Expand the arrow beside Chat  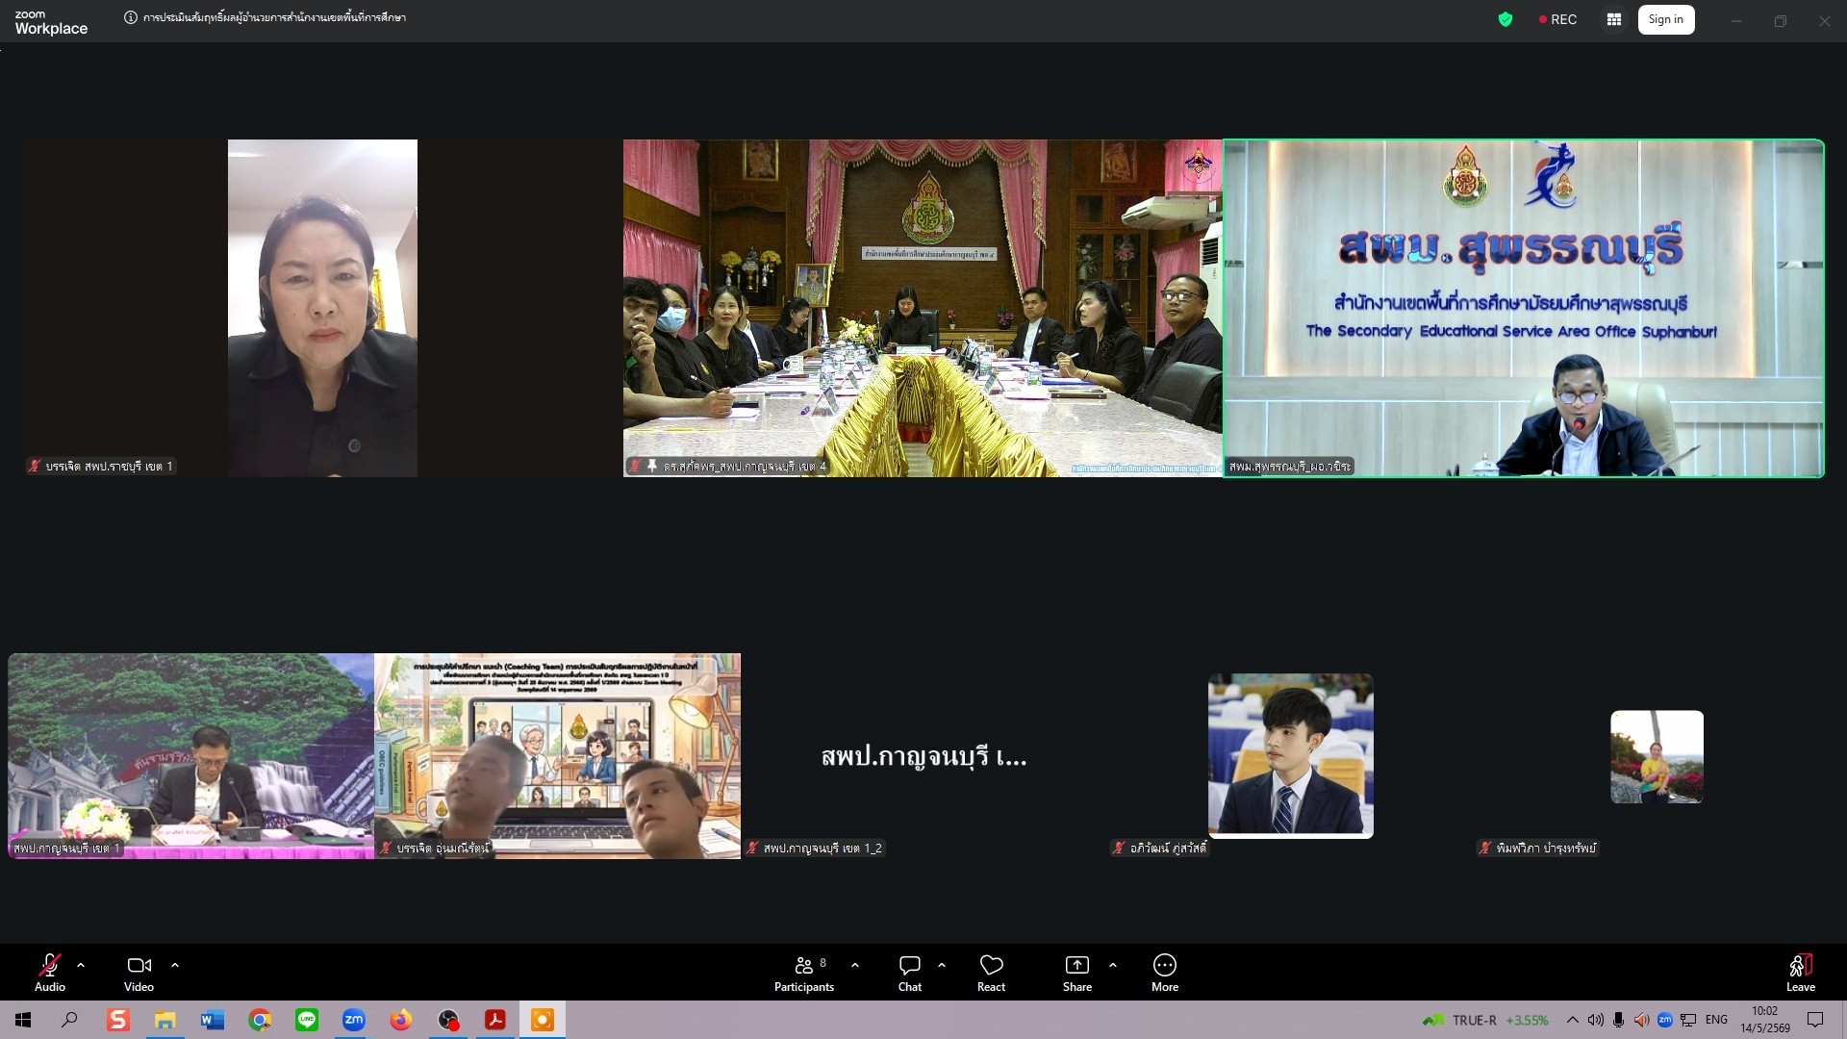[942, 965]
